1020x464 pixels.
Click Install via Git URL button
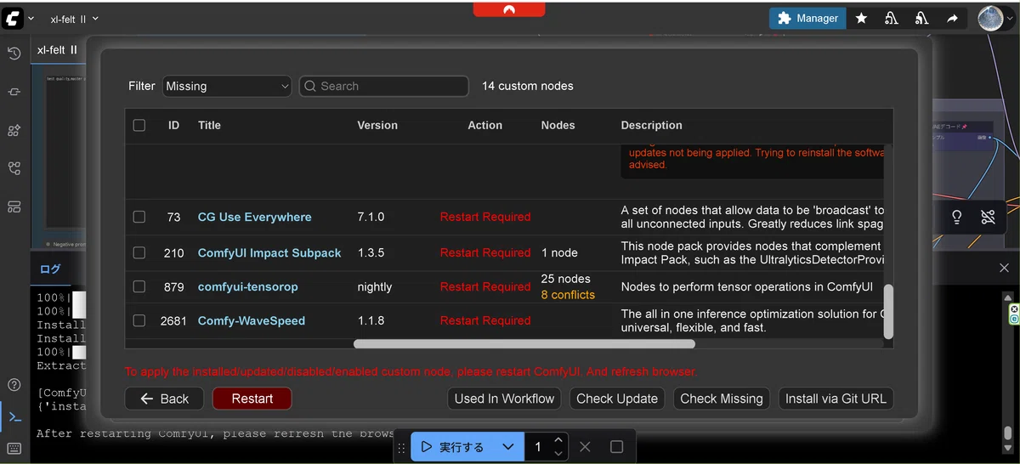[x=836, y=399]
